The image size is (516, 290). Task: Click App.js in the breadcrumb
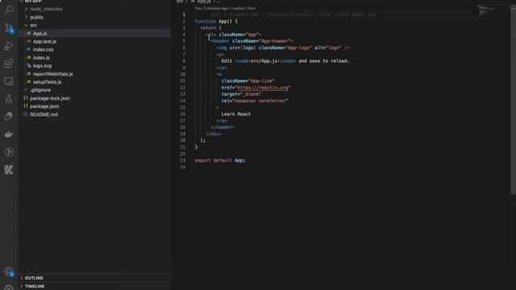tap(204, 2)
